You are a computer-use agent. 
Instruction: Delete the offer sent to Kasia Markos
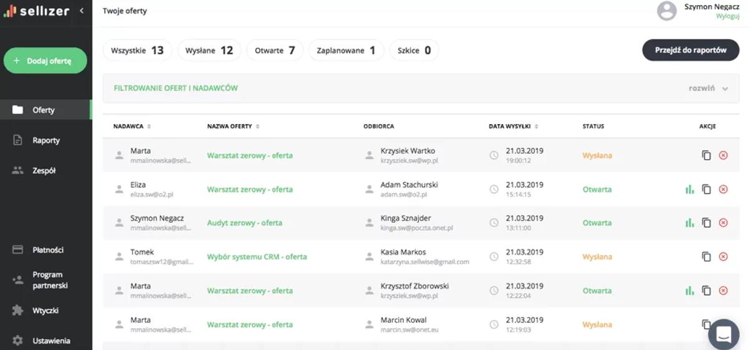click(723, 256)
